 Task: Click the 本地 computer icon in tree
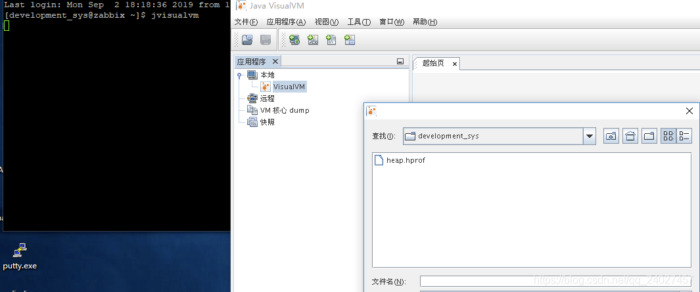(x=252, y=75)
